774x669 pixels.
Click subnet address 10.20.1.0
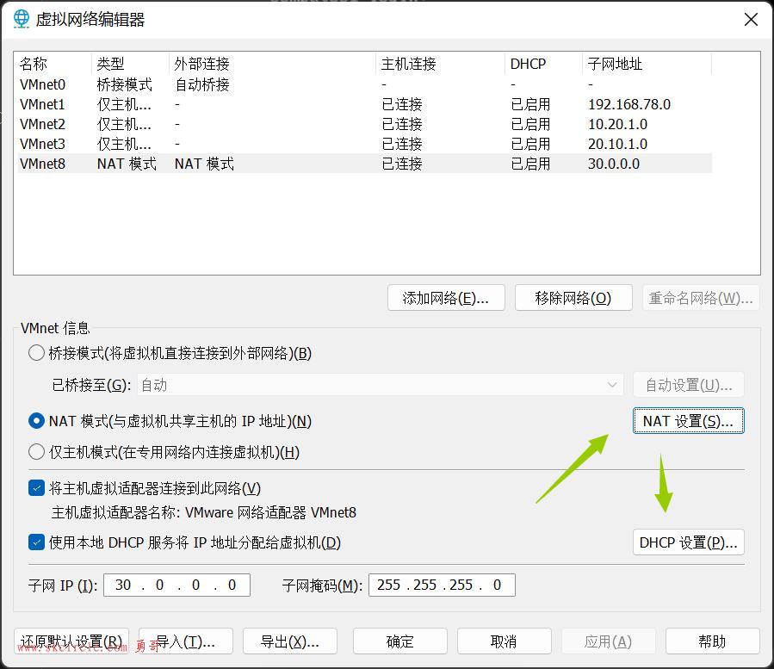point(617,124)
